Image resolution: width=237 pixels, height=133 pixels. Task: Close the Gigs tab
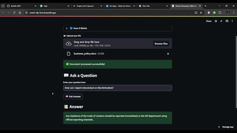tap(68, 6)
